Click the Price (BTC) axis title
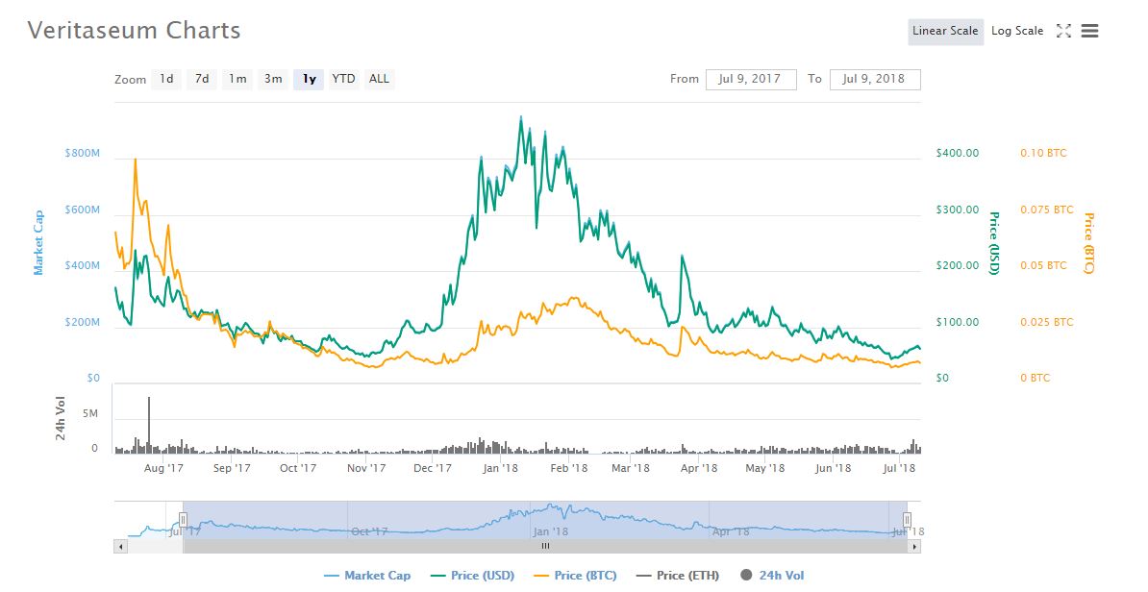 pos(1088,244)
